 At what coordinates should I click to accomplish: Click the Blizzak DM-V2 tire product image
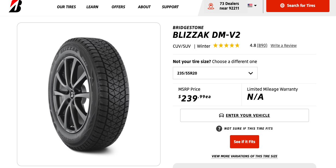pyautogui.click(x=89, y=94)
